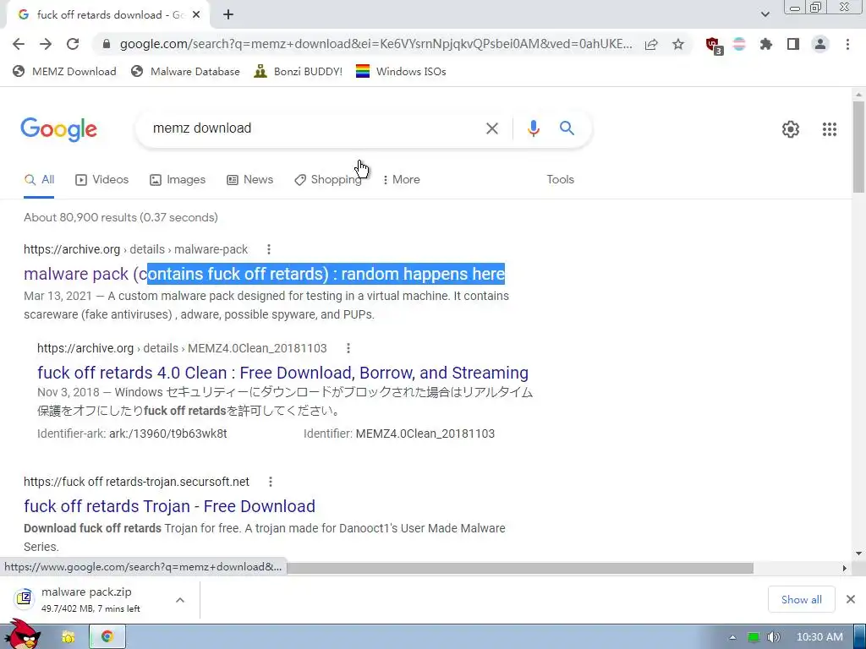Open the Google apps grid
Screen dimensions: 866x649
(x=829, y=129)
